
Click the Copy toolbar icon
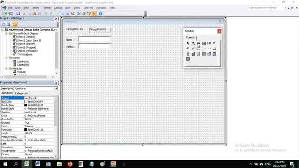(29, 14)
